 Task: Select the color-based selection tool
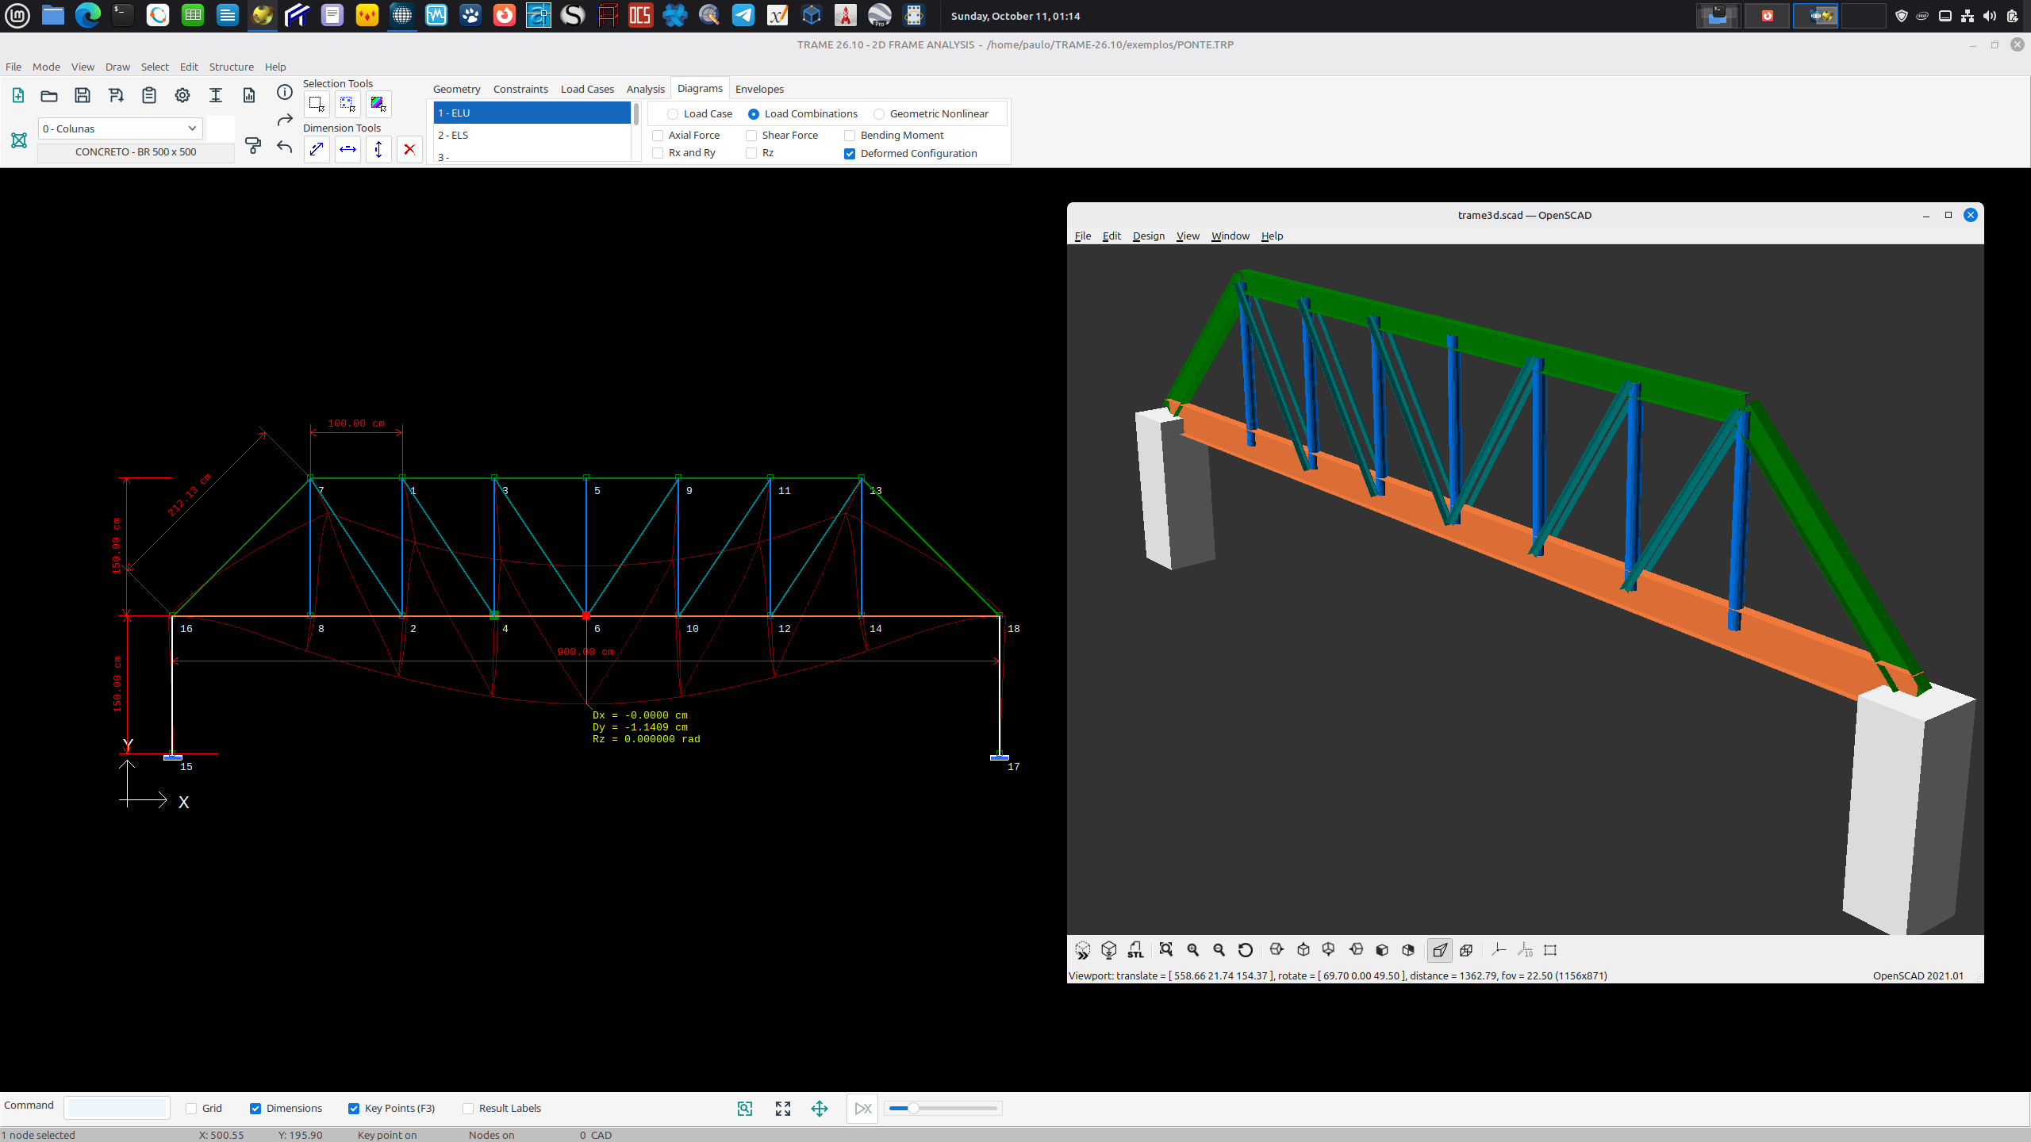coord(378,104)
